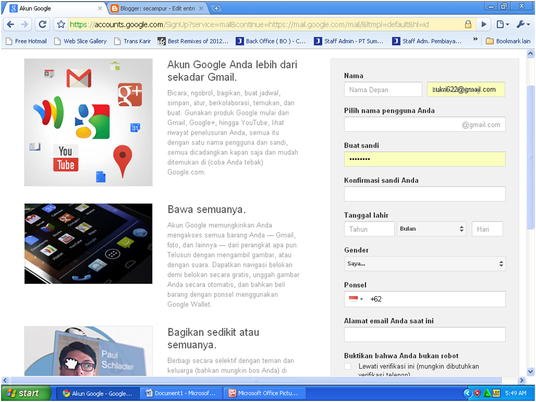Open the page actions document icon
This screenshot has width=536, height=402.
pos(501,25)
